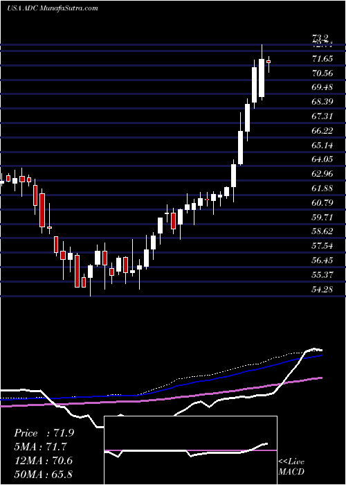Click the small red last candlestick

coord(268,62)
